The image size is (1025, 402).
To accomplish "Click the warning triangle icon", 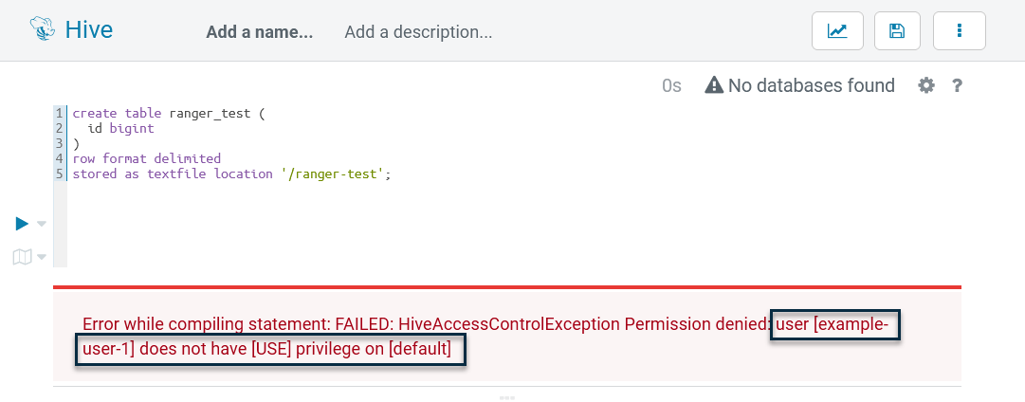I will (x=714, y=86).
